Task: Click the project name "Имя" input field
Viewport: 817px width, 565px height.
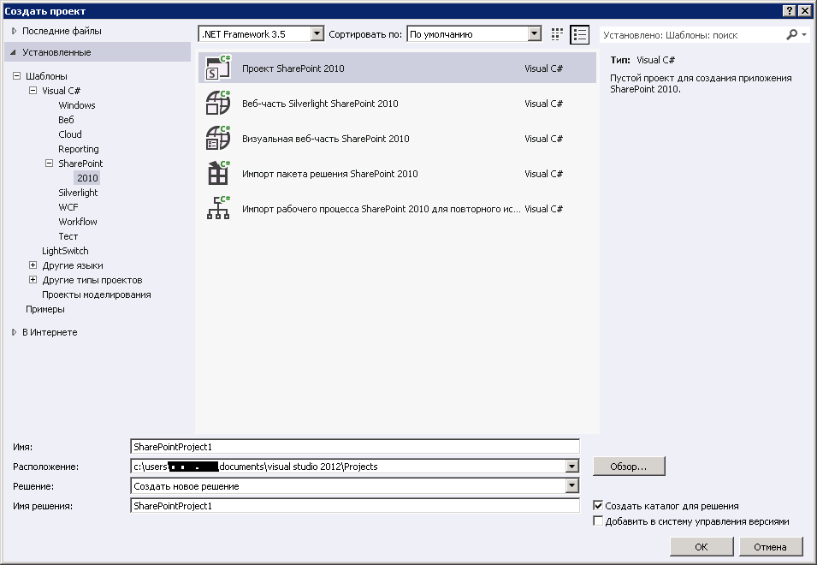Action: pos(354,446)
